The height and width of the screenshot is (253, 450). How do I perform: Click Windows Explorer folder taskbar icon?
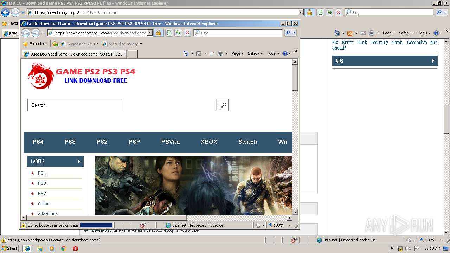pos(40,248)
